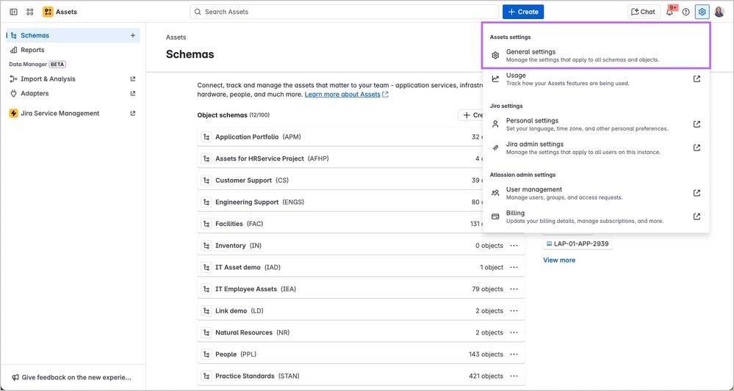Open the user profile avatar
The height and width of the screenshot is (391, 734).
click(x=719, y=12)
